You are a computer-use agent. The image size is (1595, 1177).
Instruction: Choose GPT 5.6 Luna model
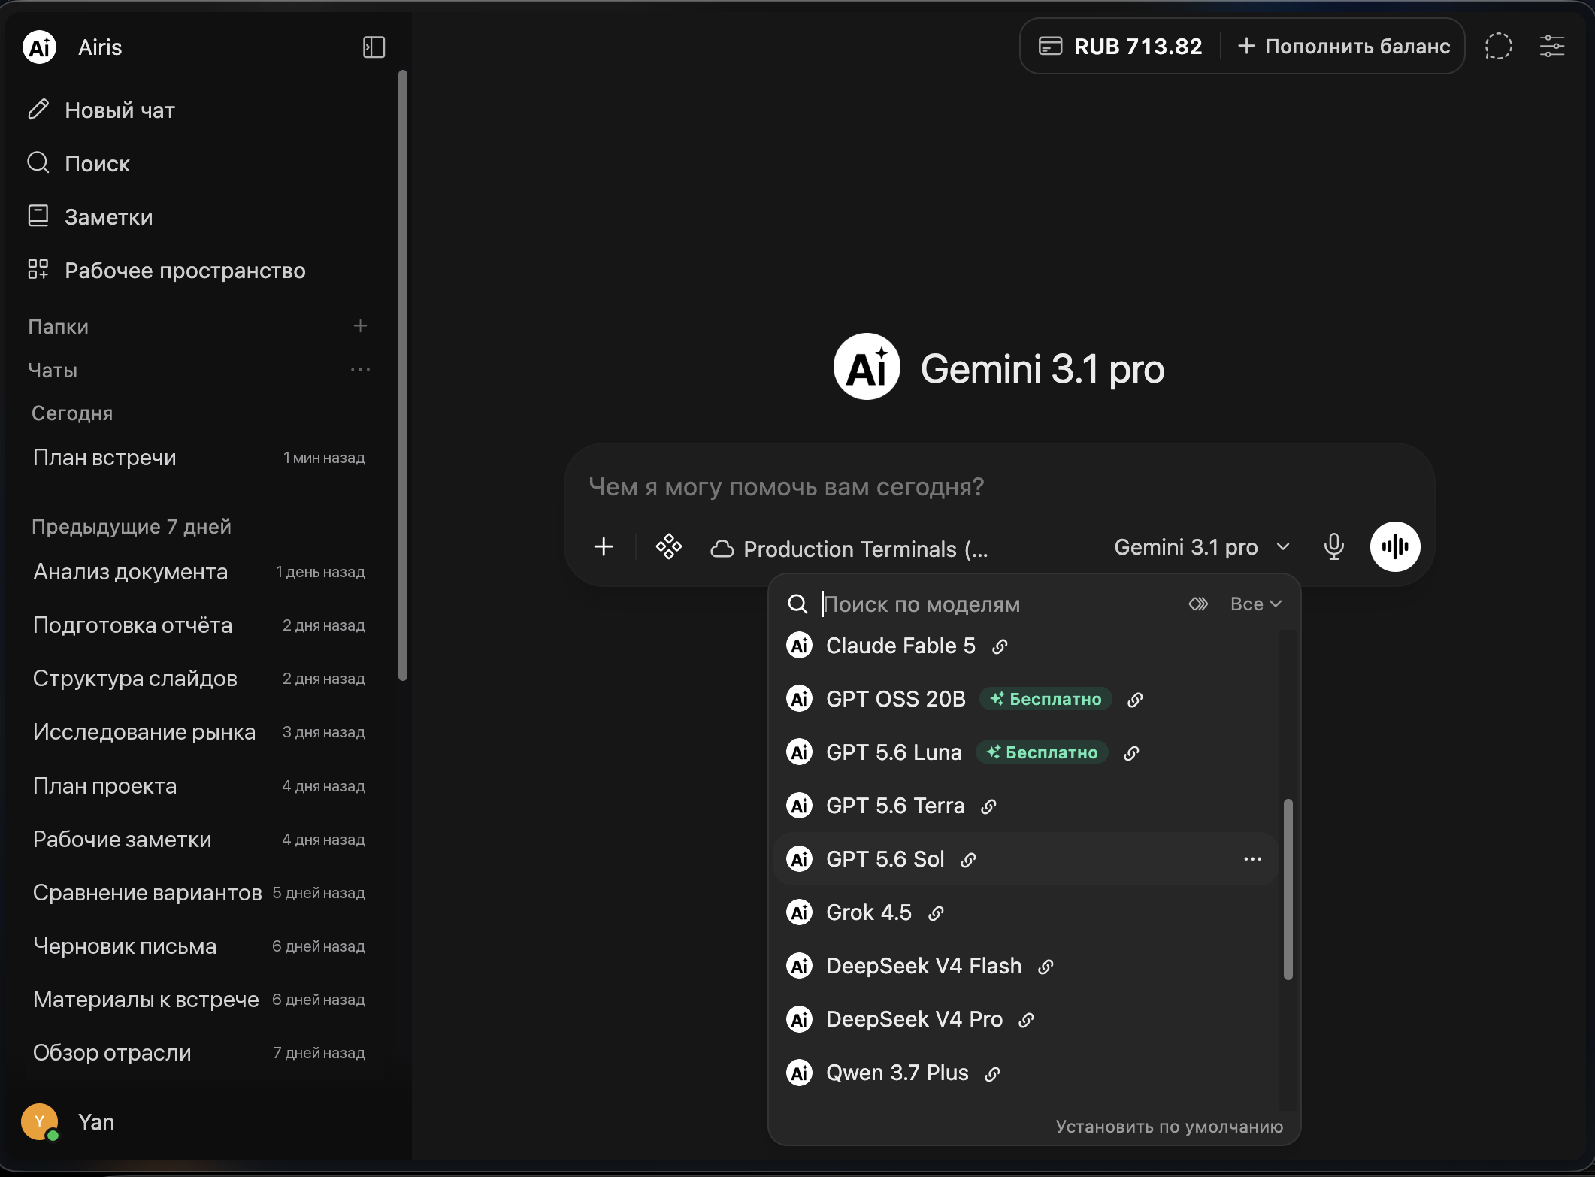point(1026,752)
